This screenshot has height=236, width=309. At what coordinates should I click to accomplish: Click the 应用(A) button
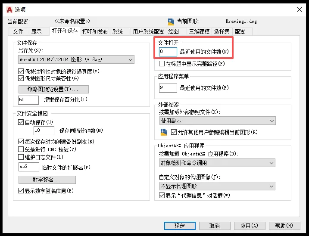coord(250,226)
